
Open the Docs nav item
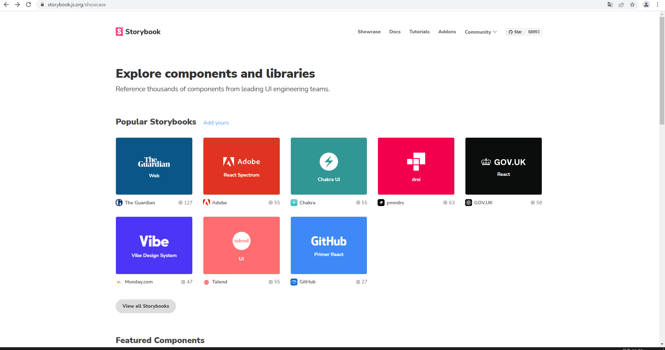pyautogui.click(x=395, y=32)
